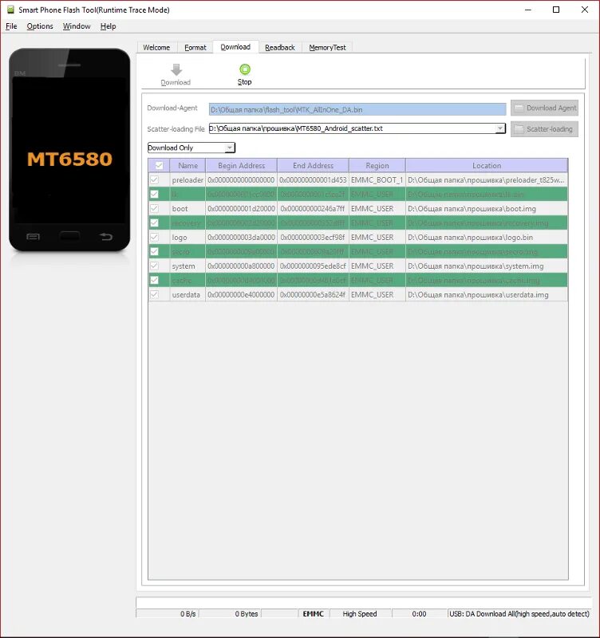Click the Begin Address column header
The image size is (600, 638).
click(242, 166)
